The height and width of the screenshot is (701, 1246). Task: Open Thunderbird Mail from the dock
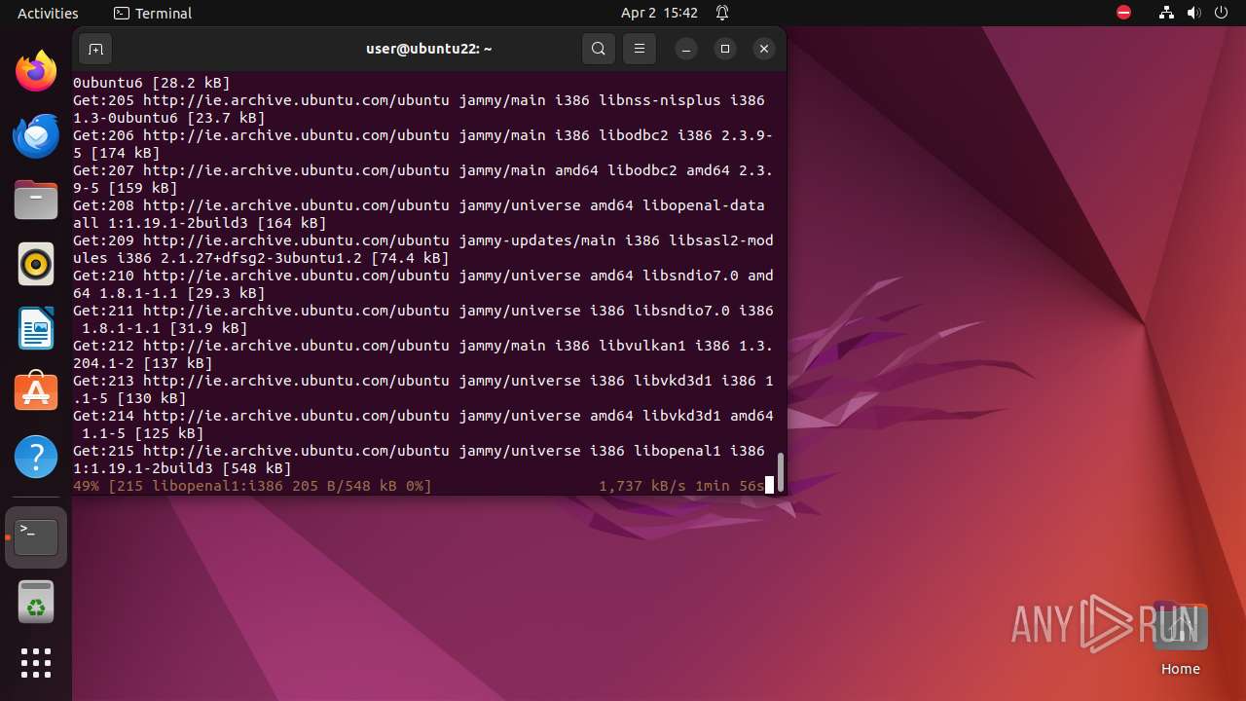coord(36,135)
